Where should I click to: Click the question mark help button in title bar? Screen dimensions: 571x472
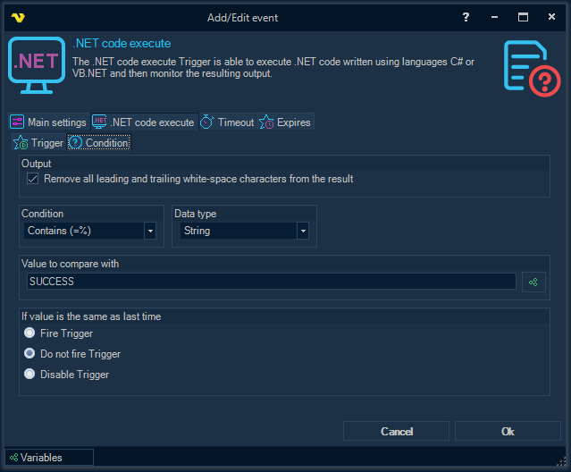click(466, 17)
